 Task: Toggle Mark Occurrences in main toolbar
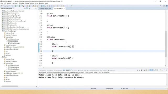pos(43,6)
